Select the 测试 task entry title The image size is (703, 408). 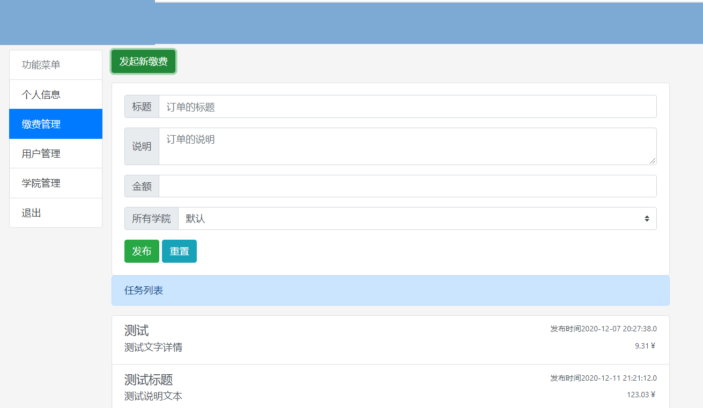[x=136, y=330]
